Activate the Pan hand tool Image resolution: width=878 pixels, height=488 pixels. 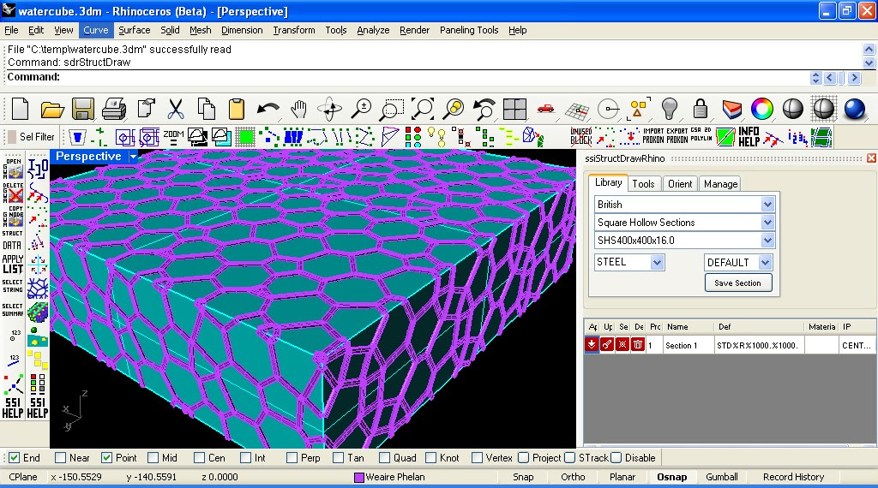point(298,109)
